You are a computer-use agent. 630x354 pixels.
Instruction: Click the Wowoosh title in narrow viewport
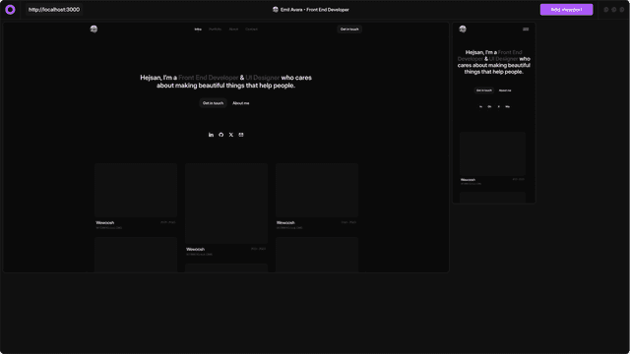(x=468, y=180)
